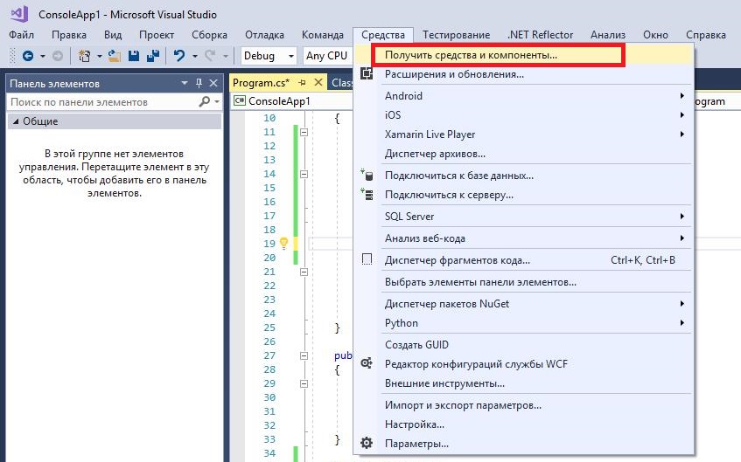Open the Тестирование menu
Viewport: 741px width, 462px height.
(456, 35)
